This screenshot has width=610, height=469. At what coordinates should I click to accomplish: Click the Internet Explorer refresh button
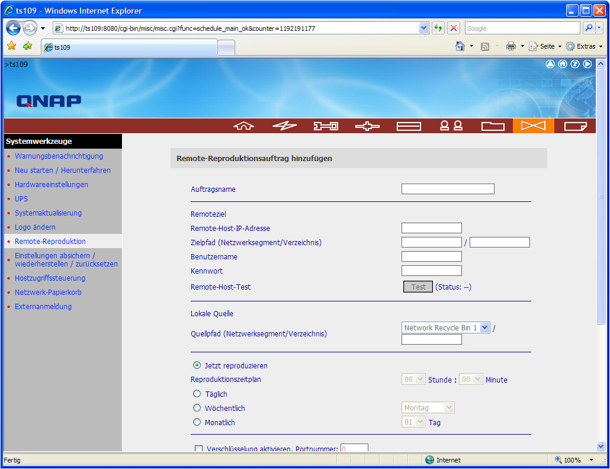point(438,28)
